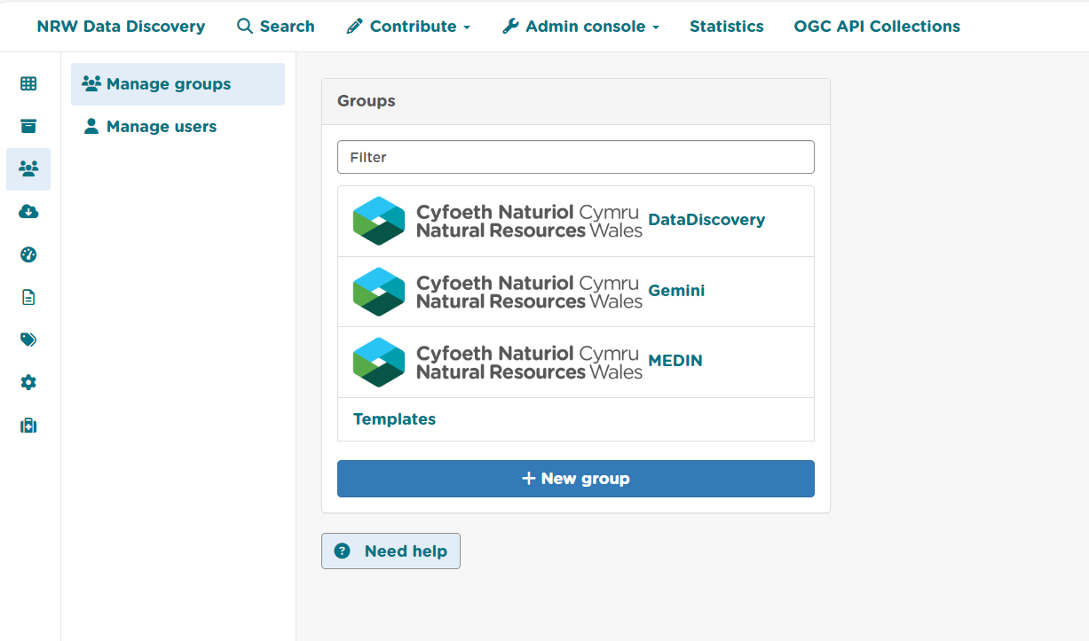Click the logo of the Gemini group

click(497, 292)
